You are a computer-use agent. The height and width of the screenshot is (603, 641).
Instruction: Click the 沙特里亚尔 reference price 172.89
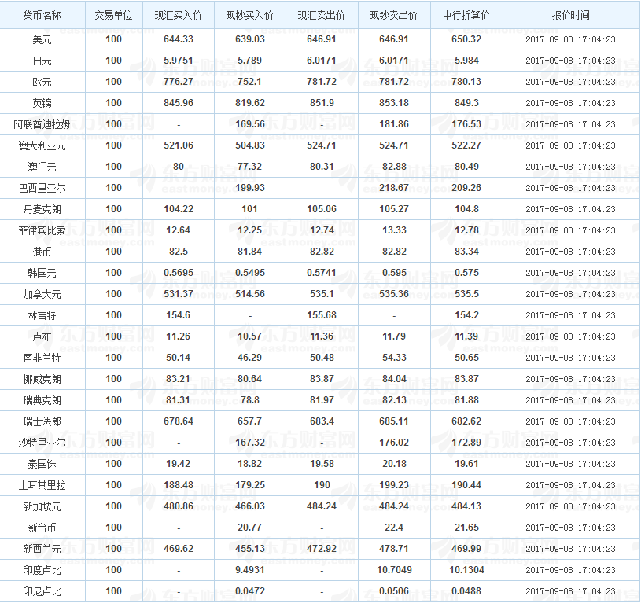point(466,443)
